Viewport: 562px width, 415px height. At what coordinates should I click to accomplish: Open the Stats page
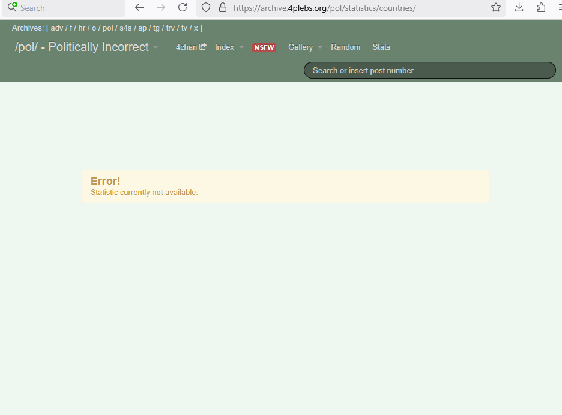coord(381,47)
